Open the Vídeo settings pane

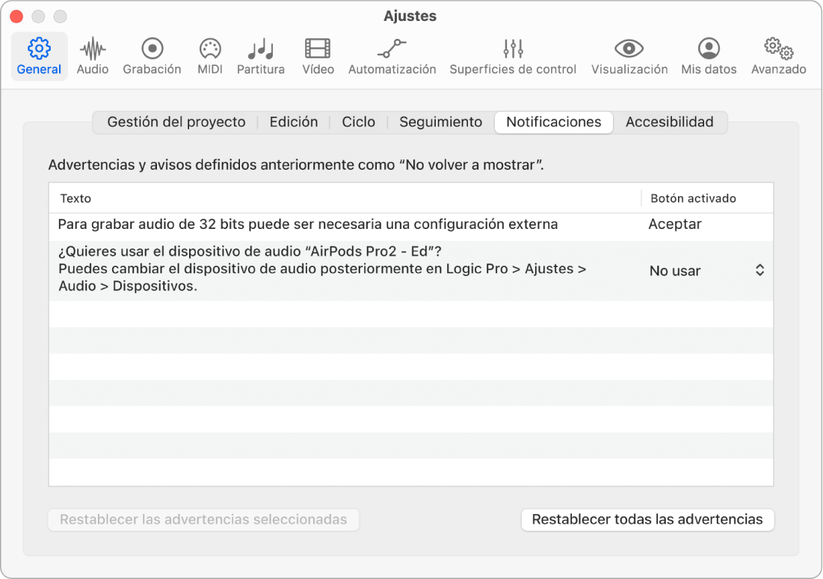pos(317,56)
